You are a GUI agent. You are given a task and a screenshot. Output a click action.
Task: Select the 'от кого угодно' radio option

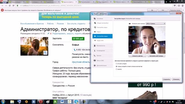coord(116,64)
